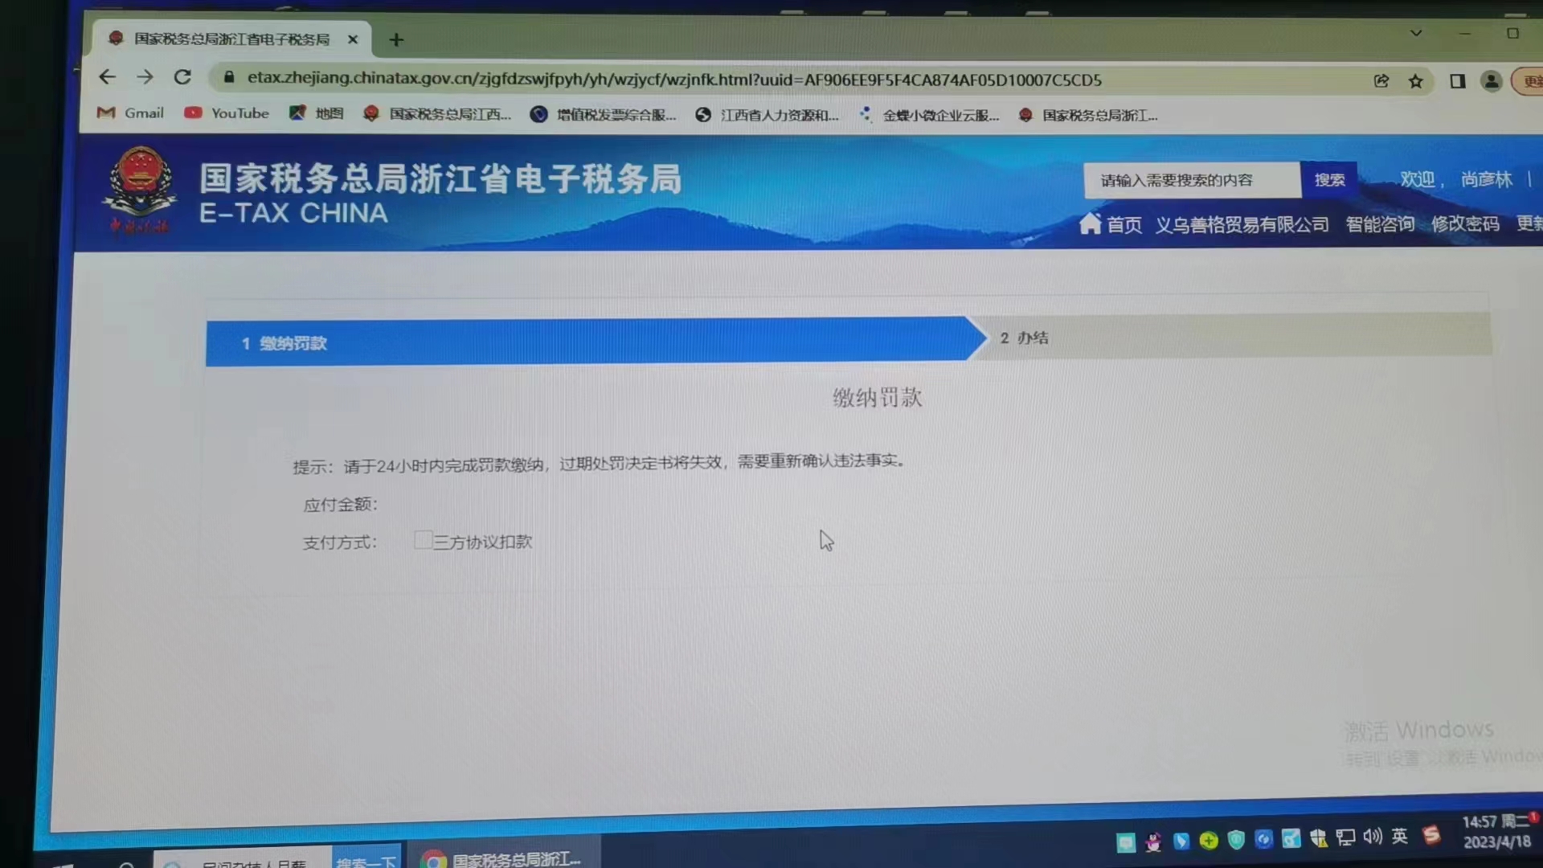This screenshot has width=1543, height=868.
Task: Open the 智能咨询 link
Action: coord(1380,224)
